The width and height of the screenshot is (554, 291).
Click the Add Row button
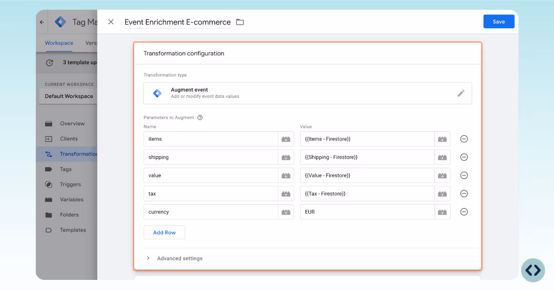click(164, 232)
